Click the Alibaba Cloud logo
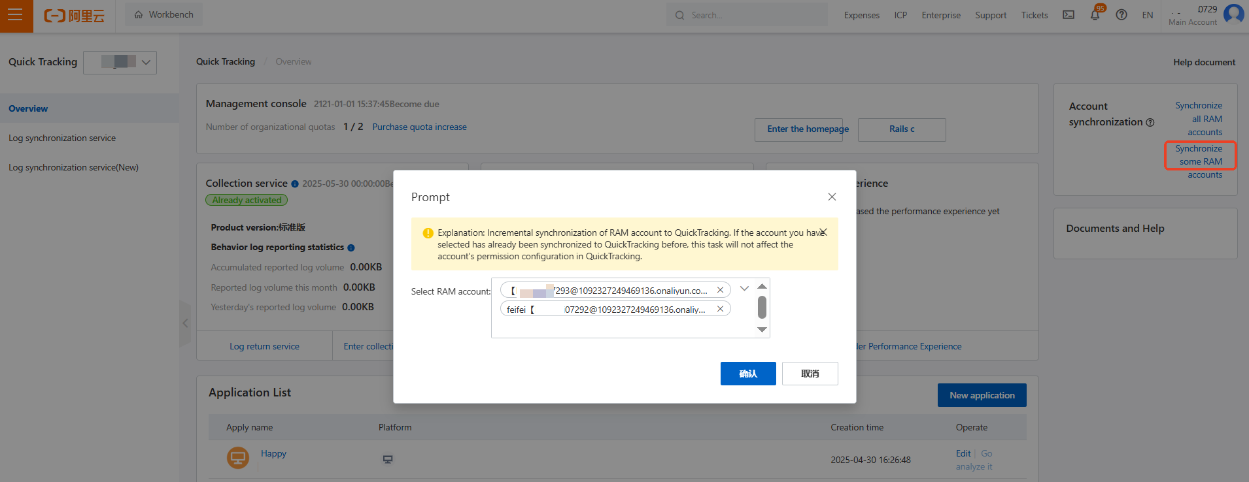The width and height of the screenshot is (1249, 482). coord(74,16)
